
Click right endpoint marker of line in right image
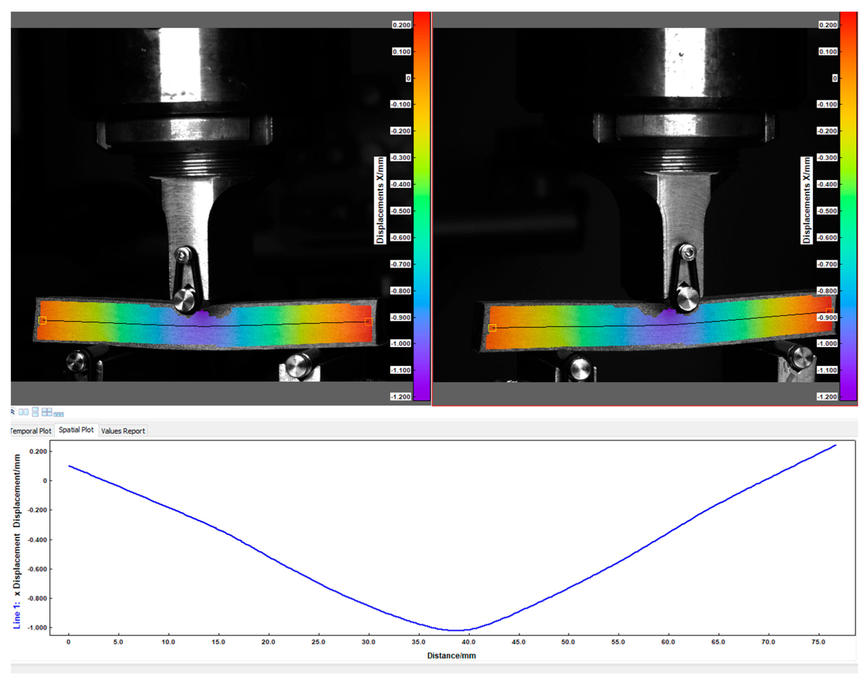point(829,311)
